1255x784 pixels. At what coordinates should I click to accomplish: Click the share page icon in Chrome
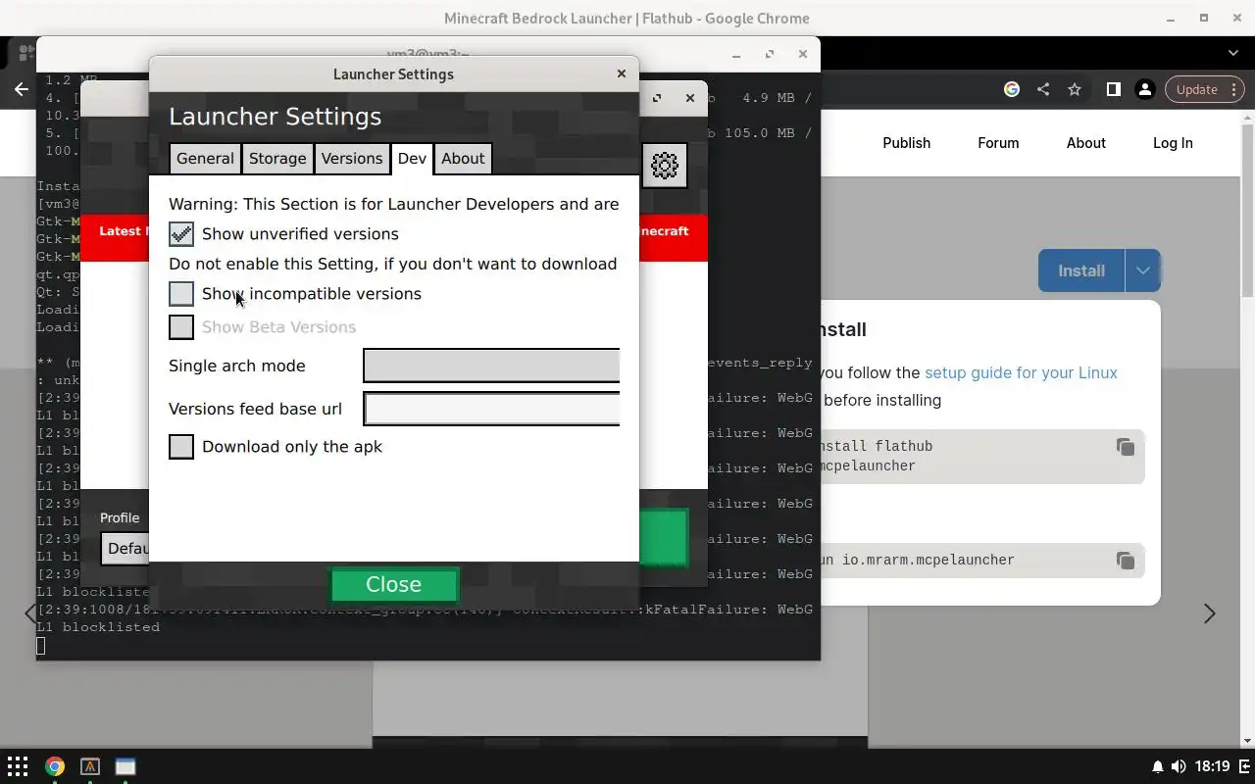pos(1043,89)
